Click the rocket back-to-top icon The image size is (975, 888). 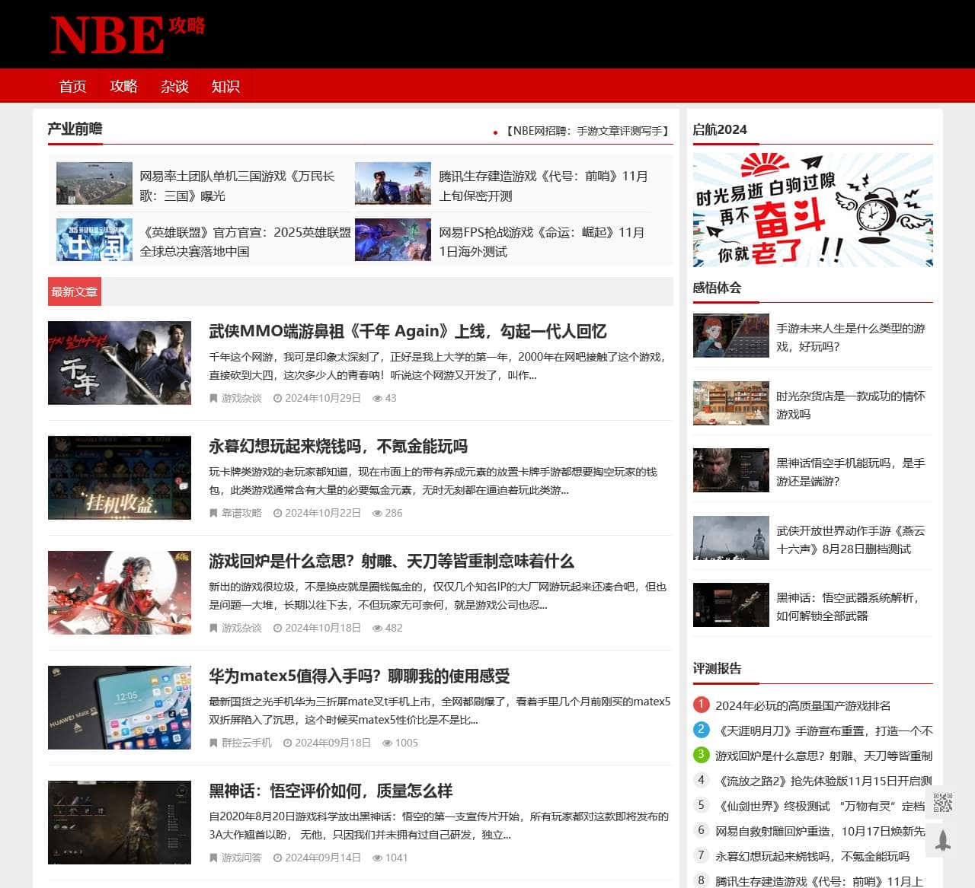pos(942,840)
